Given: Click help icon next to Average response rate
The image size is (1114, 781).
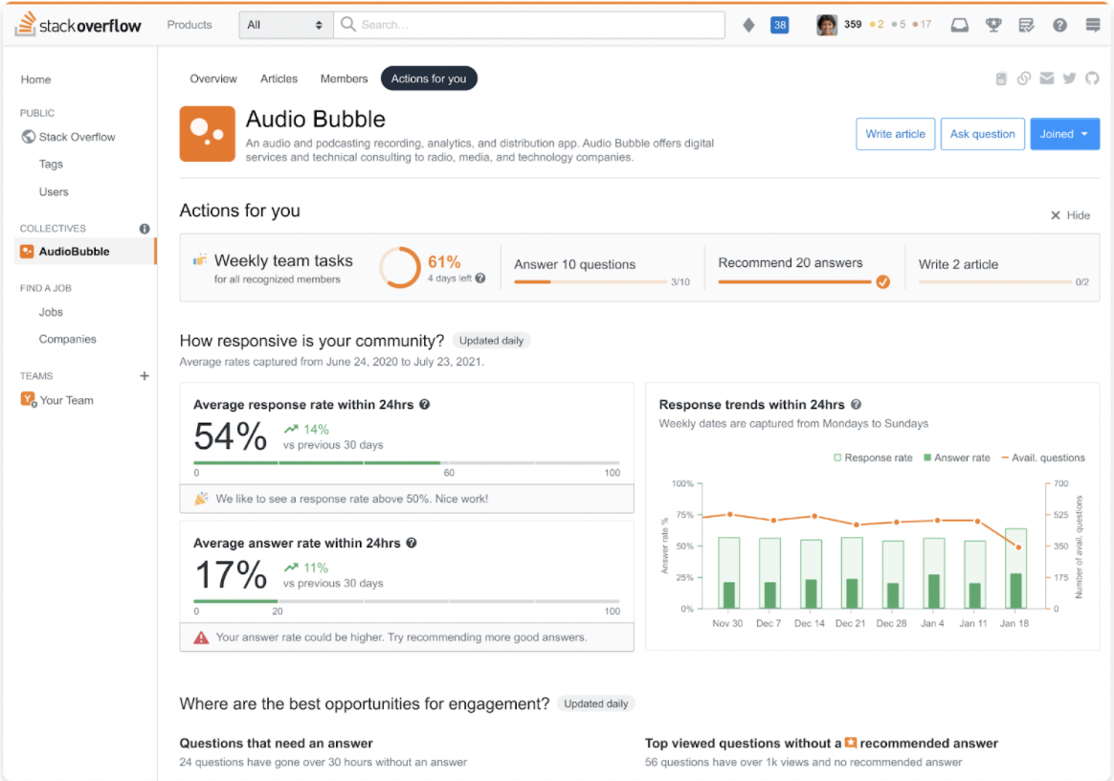Looking at the screenshot, I should pos(424,404).
